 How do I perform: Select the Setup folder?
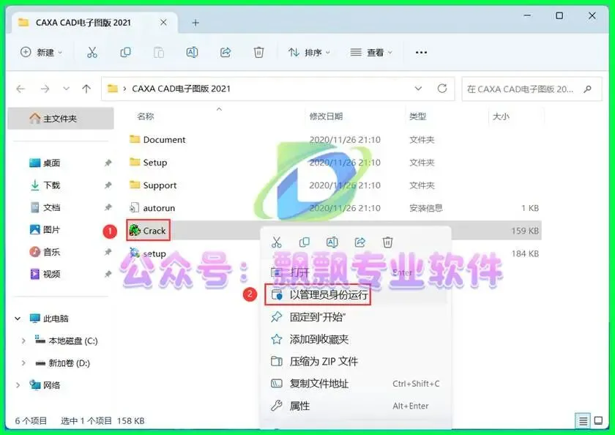pos(148,163)
